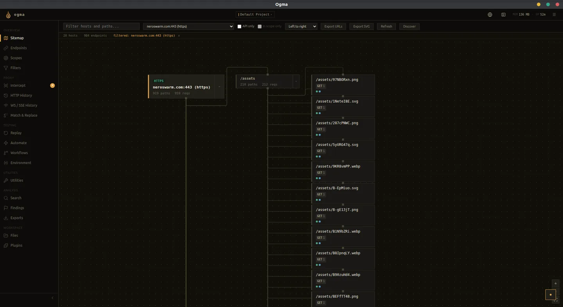The image size is (563, 307).
Task: Open the hamburger menu icon
Action: (554, 14)
